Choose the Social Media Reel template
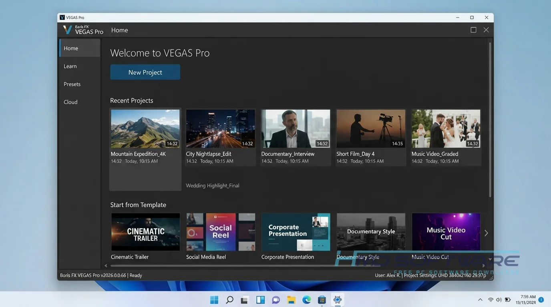Viewport: 551px width, 307px height. pos(221,232)
